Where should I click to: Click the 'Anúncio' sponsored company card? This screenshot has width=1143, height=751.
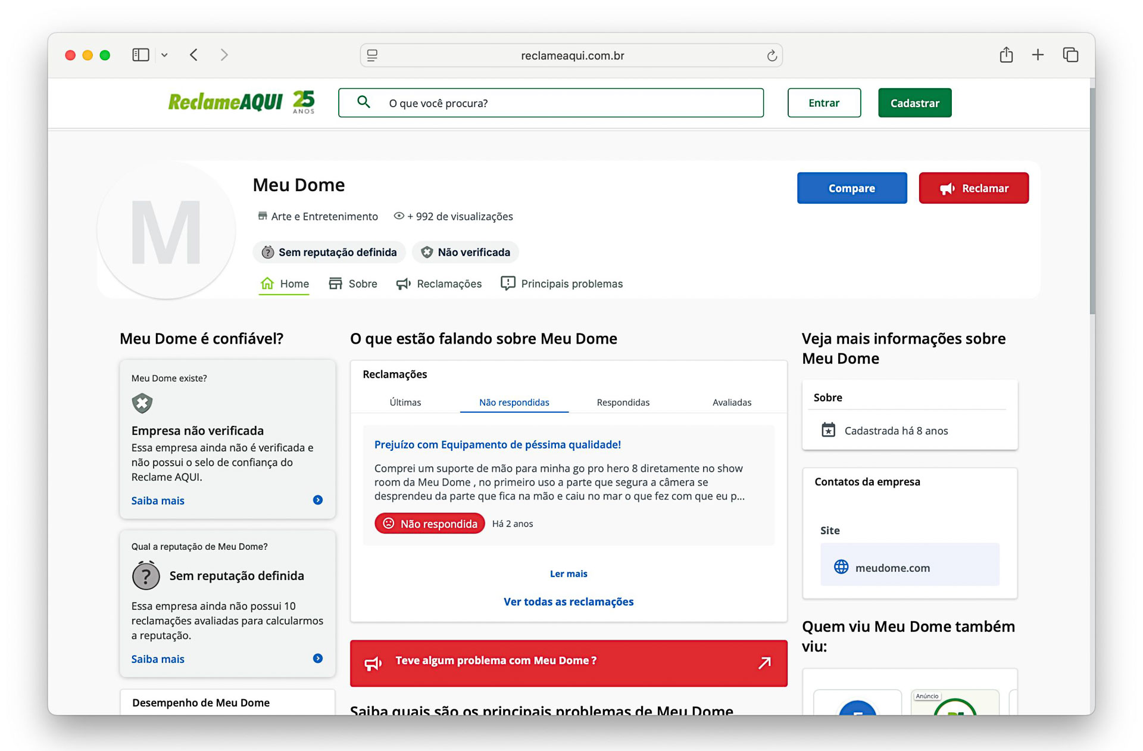click(x=955, y=703)
